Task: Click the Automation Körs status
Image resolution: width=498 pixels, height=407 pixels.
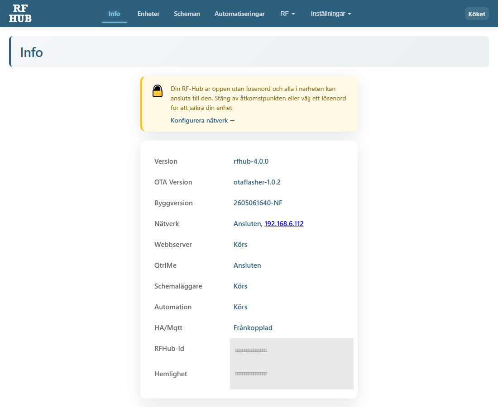Action: click(x=240, y=307)
